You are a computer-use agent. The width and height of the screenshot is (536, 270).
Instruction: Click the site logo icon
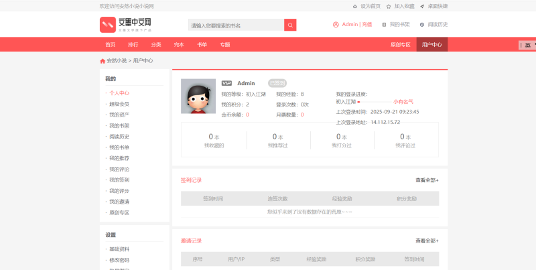(x=108, y=25)
